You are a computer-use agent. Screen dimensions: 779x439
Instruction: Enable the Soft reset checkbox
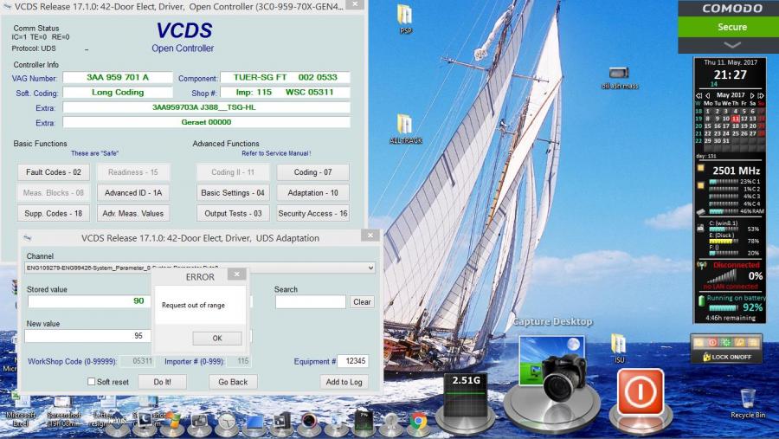92,381
